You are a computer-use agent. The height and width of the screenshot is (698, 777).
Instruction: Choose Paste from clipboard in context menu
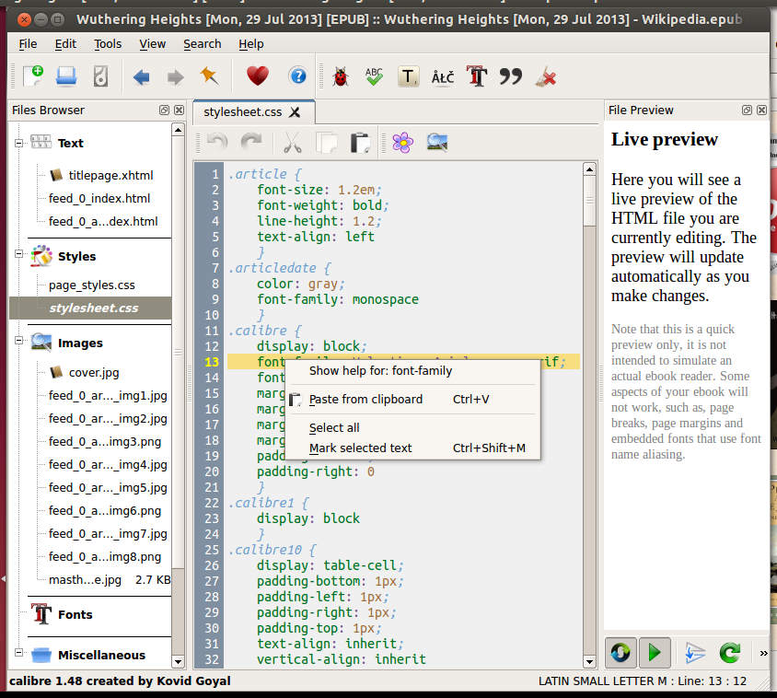tap(365, 400)
